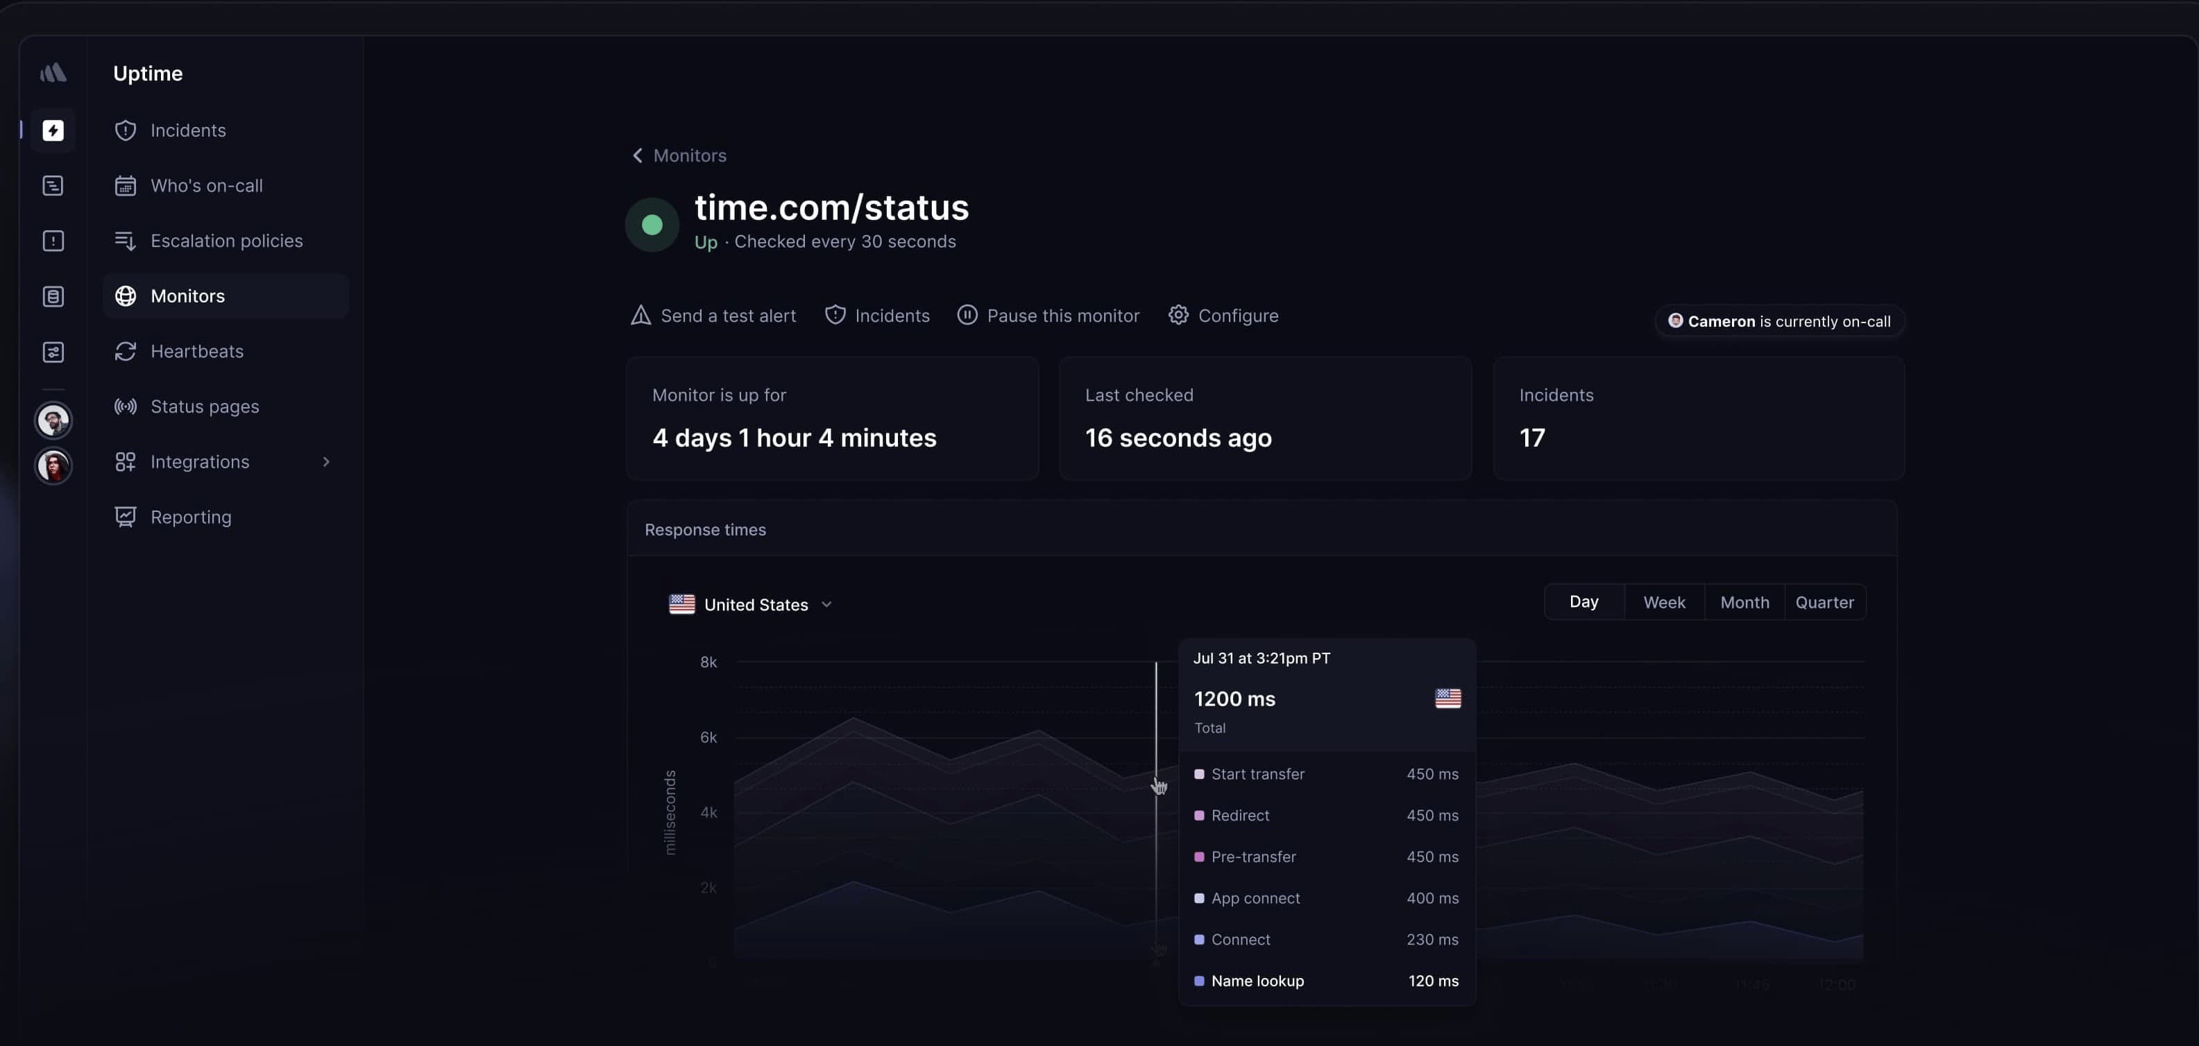
Task: Open the rail icon with slider controls
Action: 53,352
